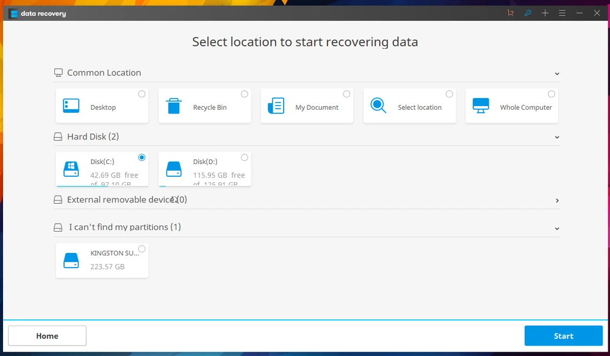Click the shopping cart icon in title bar
Image resolution: width=610 pixels, height=356 pixels.
tap(511, 13)
